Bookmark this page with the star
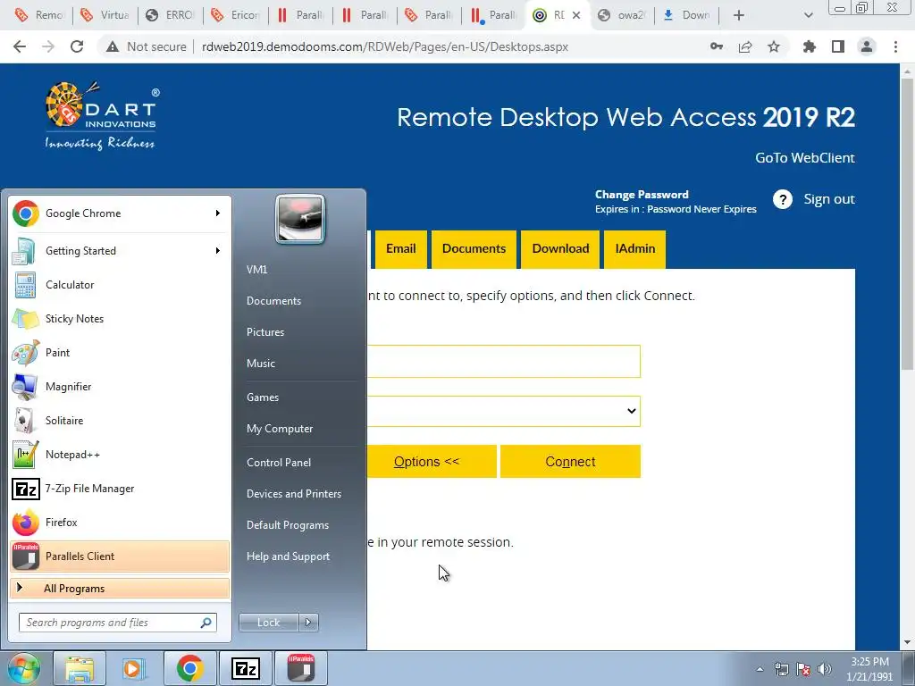The width and height of the screenshot is (915, 686). click(x=774, y=46)
